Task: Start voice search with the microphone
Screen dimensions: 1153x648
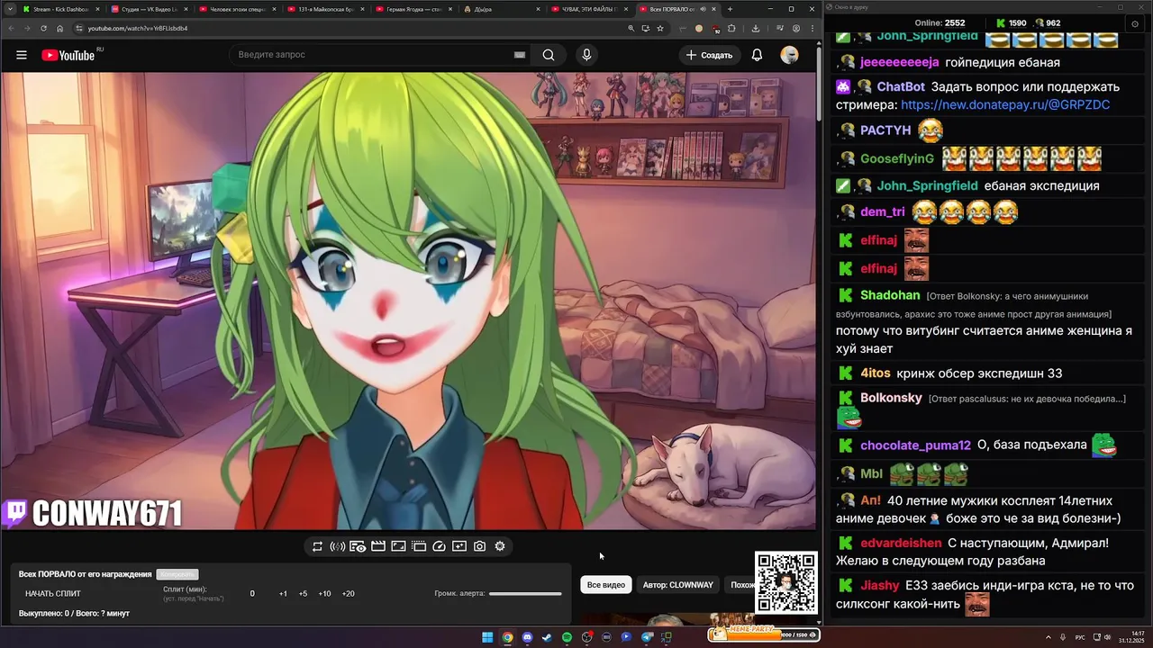Action: (586, 55)
